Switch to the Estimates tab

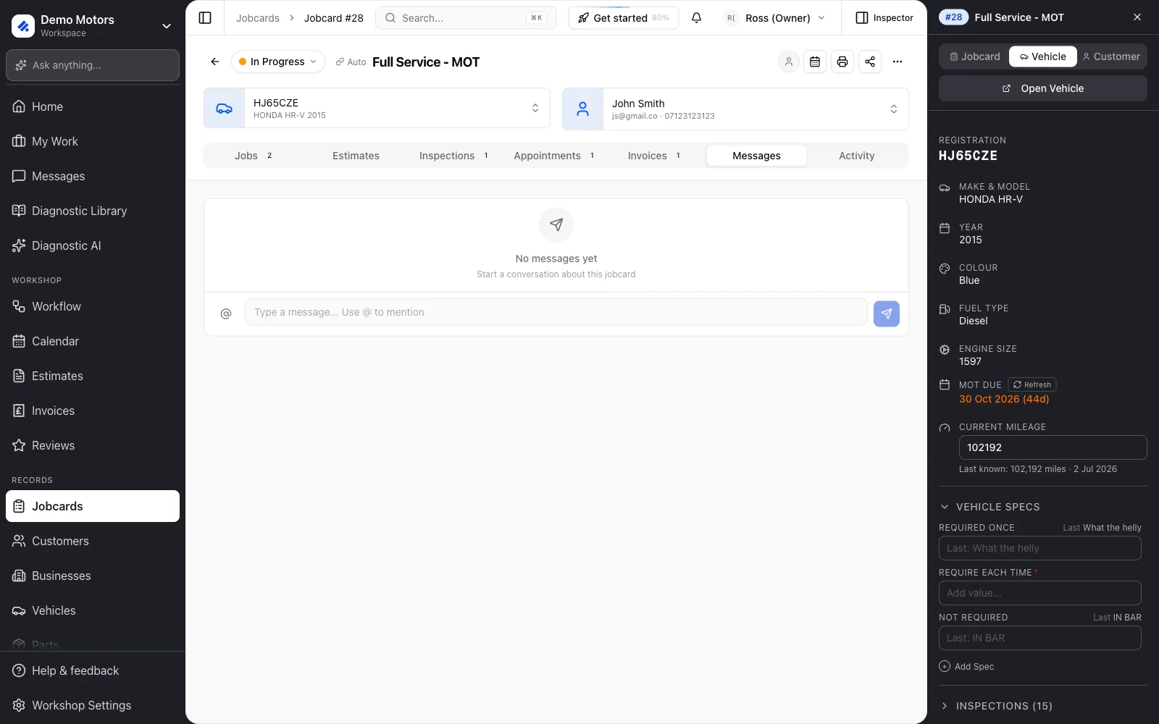click(x=356, y=156)
